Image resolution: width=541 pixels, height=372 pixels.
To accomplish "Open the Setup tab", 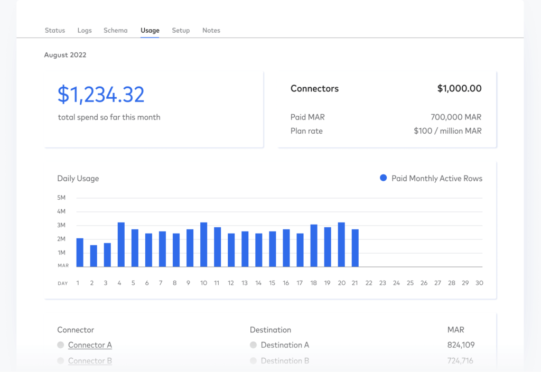I will coord(181,31).
